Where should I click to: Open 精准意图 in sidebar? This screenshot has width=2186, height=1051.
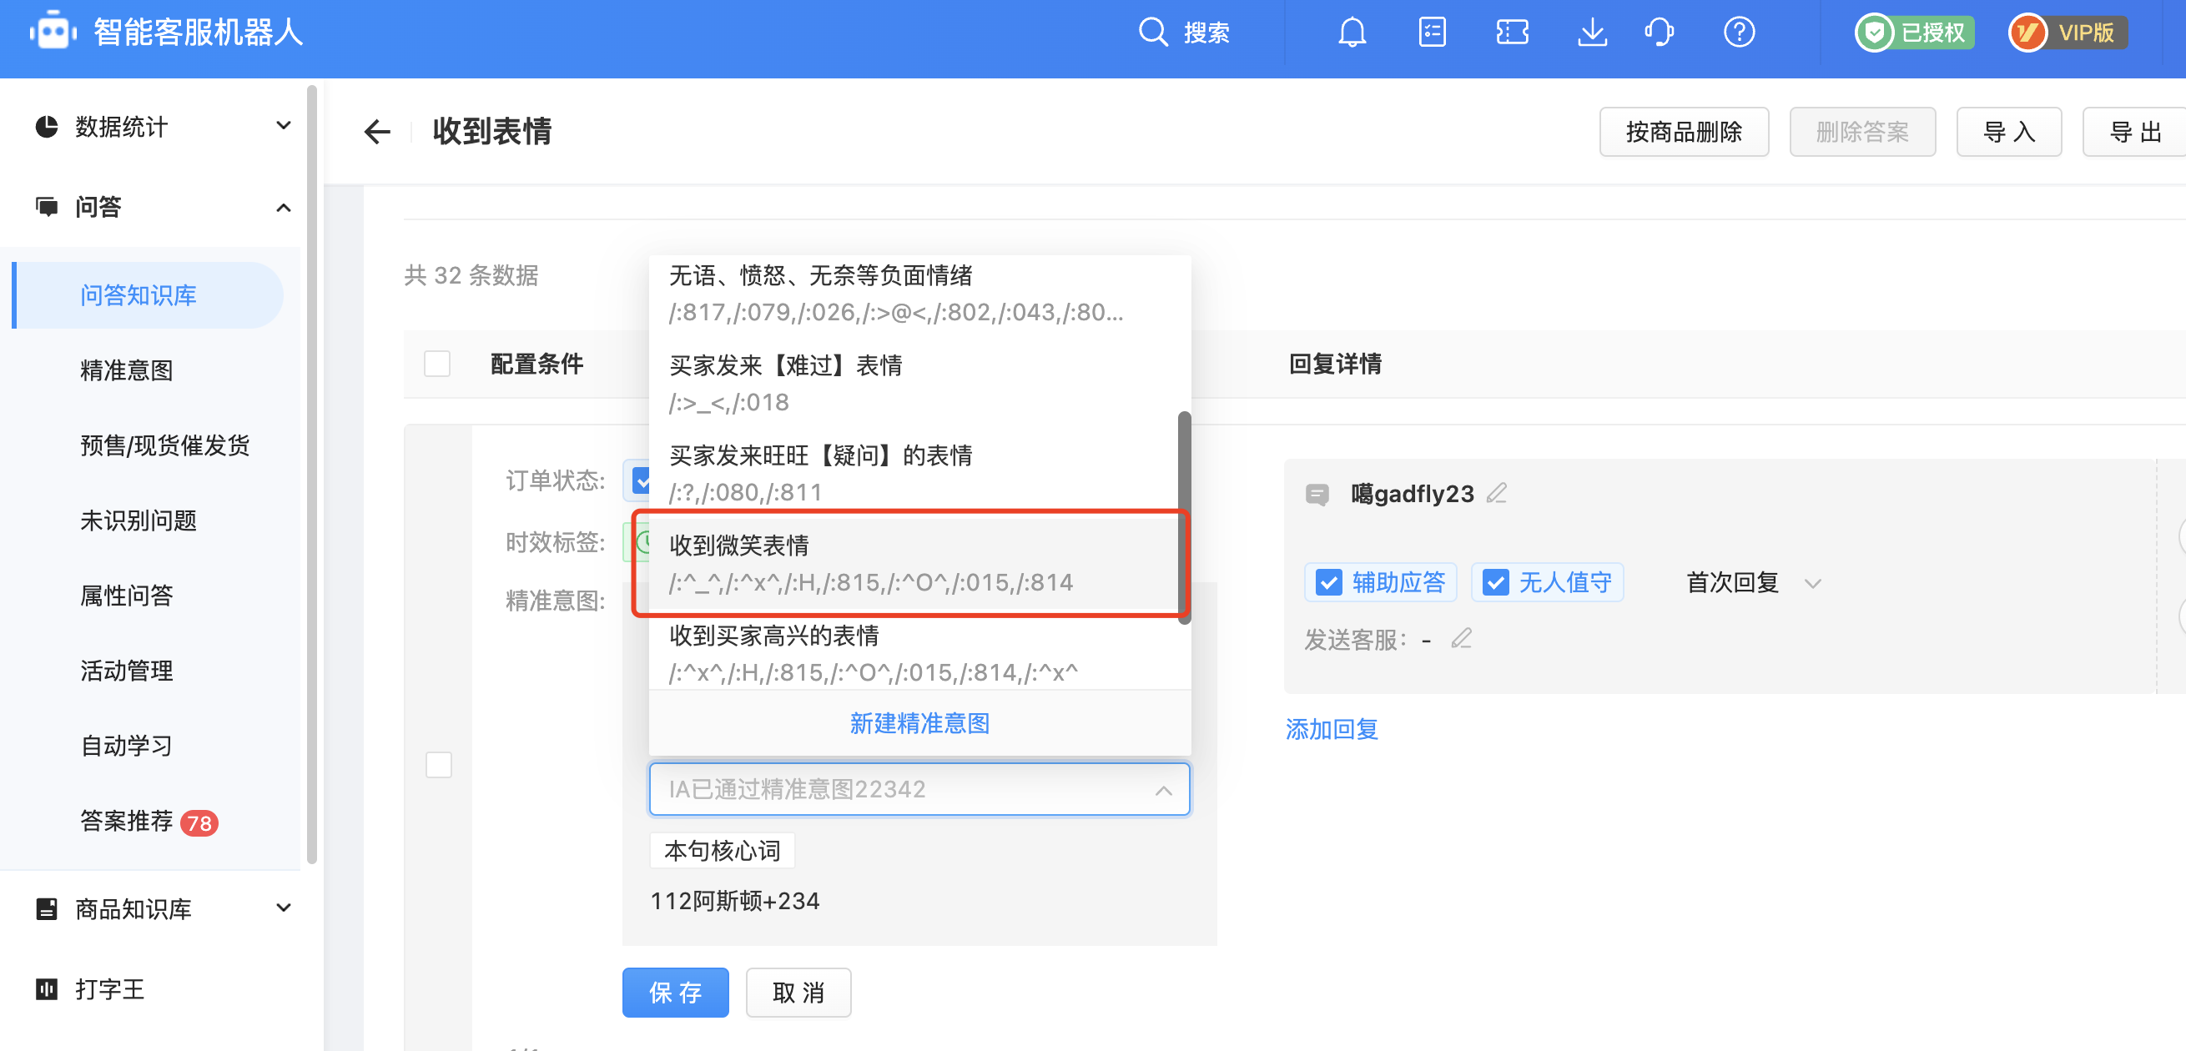(x=127, y=370)
